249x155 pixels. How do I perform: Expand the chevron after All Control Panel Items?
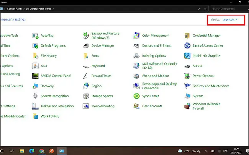[x=53, y=8]
